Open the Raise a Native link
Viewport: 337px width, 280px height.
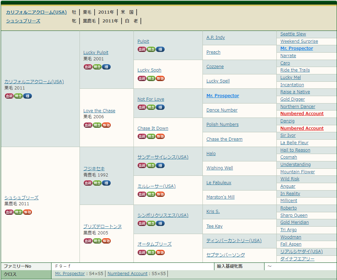click(x=295, y=92)
